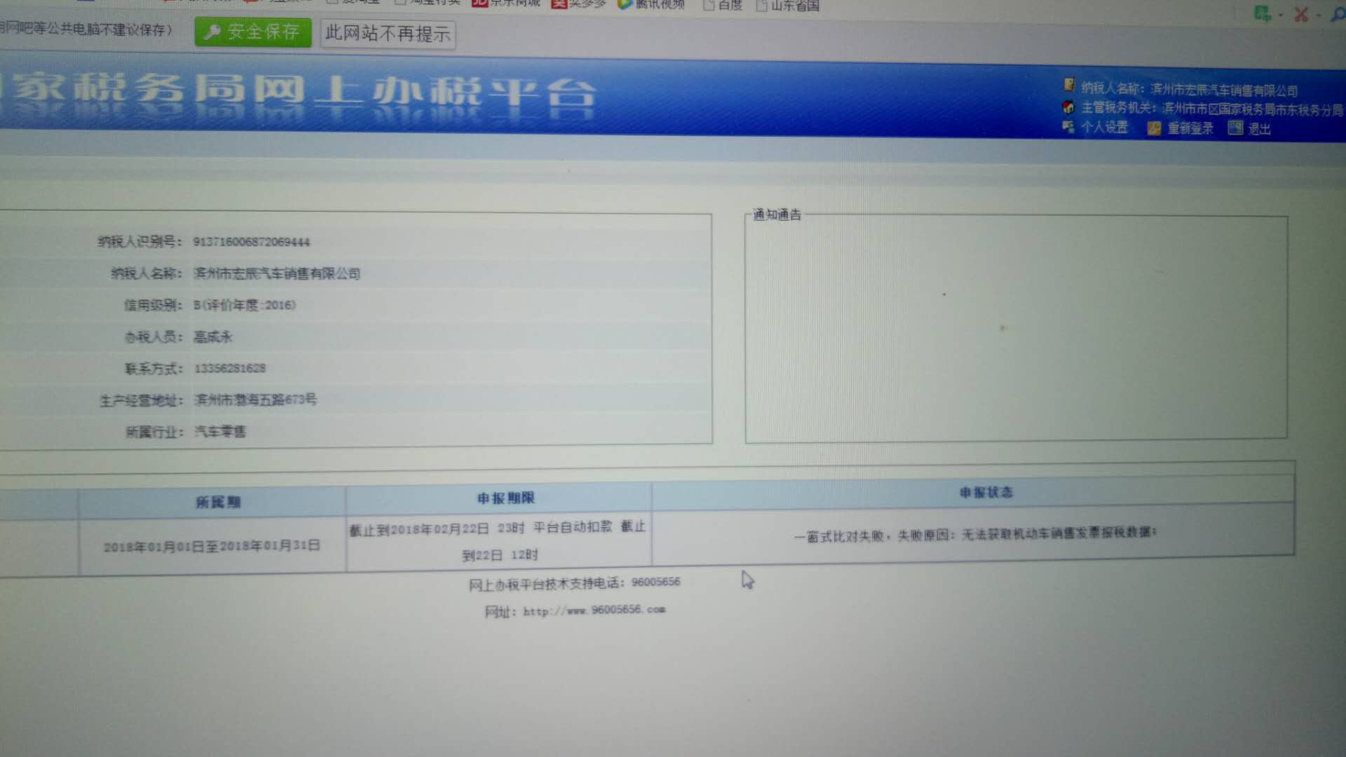Screen dimensions: 1346x757
Task: Open dropdown arrow beside green extension icon
Action: coord(1281,14)
